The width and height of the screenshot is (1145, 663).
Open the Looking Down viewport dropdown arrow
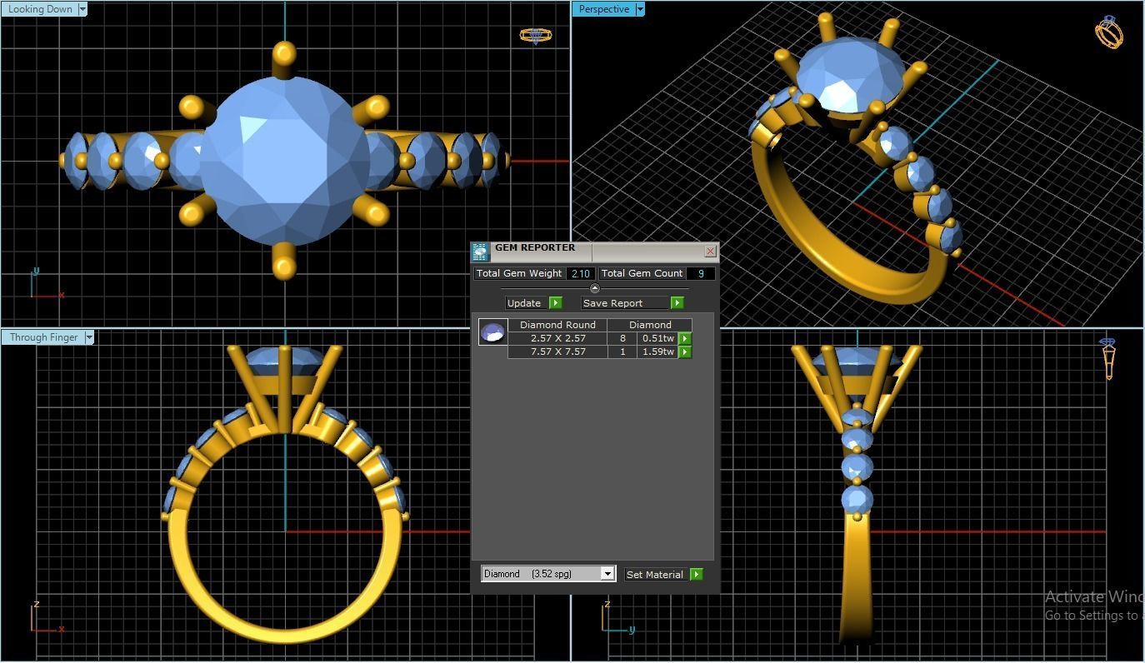pyautogui.click(x=82, y=9)
